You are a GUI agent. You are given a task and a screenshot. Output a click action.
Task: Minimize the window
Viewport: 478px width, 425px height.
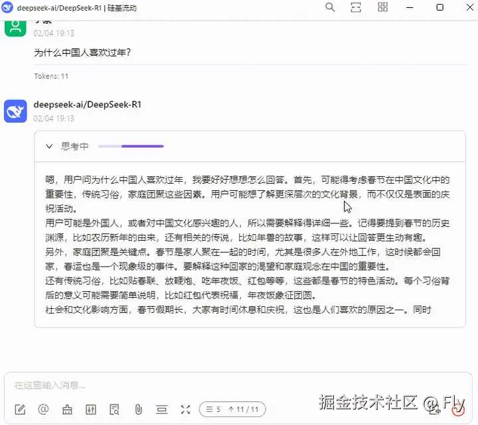coord(410,7)
